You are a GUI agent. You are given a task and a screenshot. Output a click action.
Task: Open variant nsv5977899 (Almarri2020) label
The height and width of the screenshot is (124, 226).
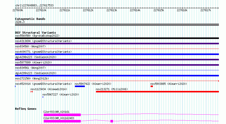(x=34, y=62)
